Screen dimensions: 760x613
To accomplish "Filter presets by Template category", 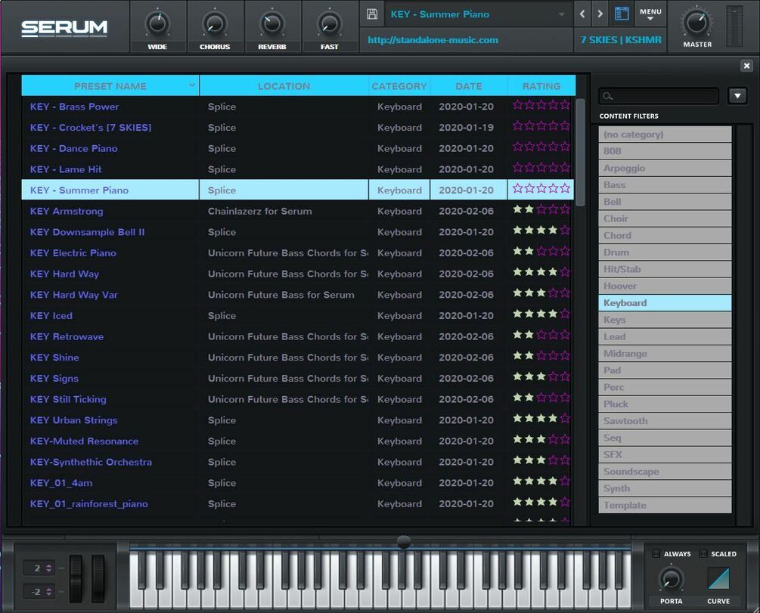I will tap(665, 505).
